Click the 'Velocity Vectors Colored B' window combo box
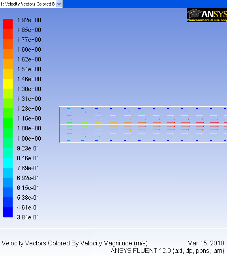 coord(31,4)
